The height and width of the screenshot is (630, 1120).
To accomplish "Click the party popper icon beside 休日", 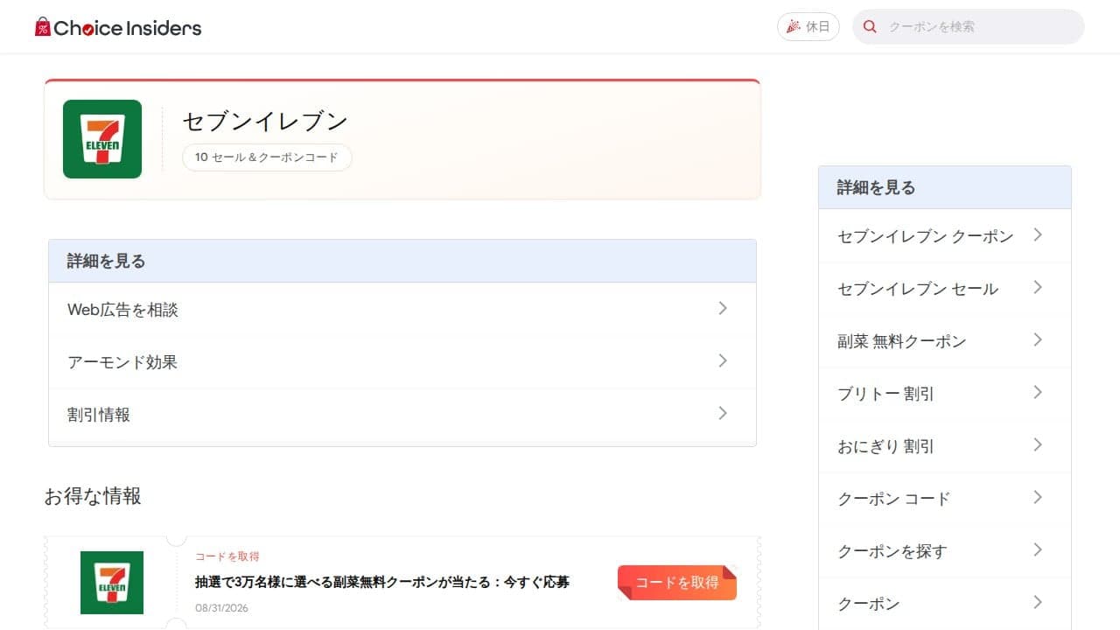I will tap(793, 26).
